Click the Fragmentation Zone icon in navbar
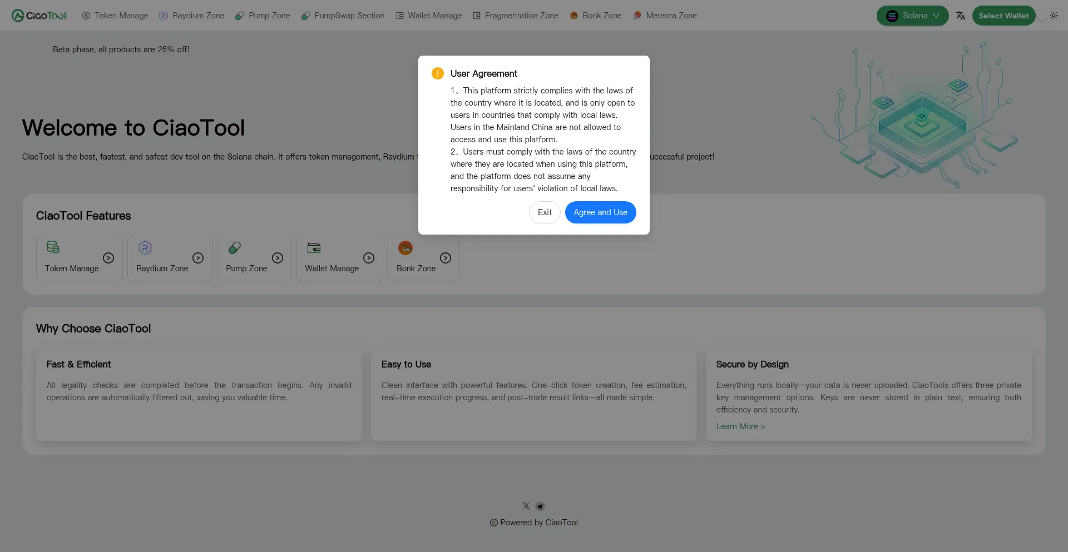1068x552 pixels. pos(477,16)
